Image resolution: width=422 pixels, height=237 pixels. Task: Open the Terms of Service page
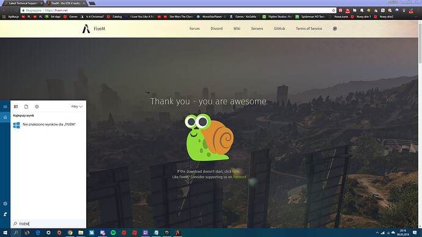309,29
